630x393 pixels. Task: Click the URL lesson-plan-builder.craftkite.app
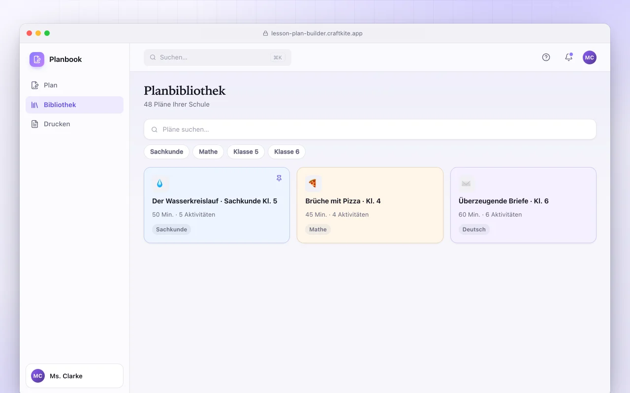[x=317, y=33]
